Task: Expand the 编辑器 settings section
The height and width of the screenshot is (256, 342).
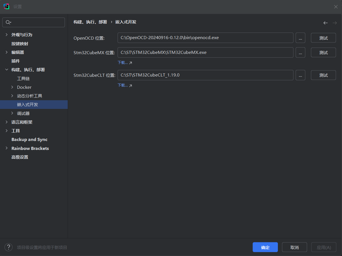Action: tap(7, 52)
